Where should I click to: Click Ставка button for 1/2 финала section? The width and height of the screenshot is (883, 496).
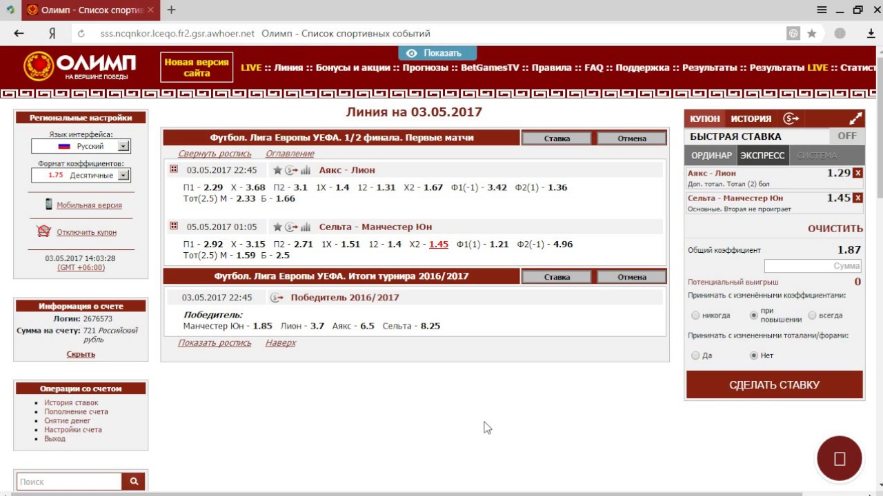point(557,138)
